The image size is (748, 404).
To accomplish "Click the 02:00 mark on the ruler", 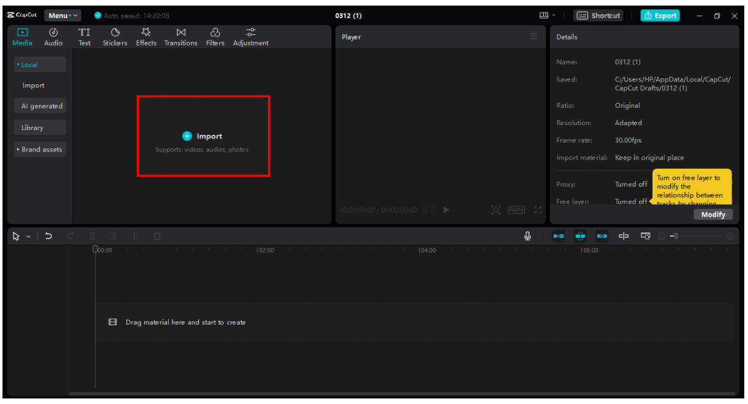I will tap(266, 251).
